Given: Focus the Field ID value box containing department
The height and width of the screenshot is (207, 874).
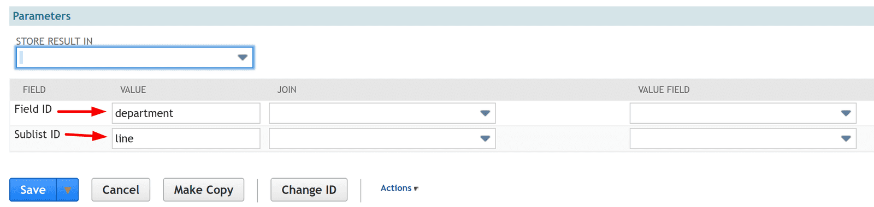Looking at the screenshot, I should [x=186, y=113].
